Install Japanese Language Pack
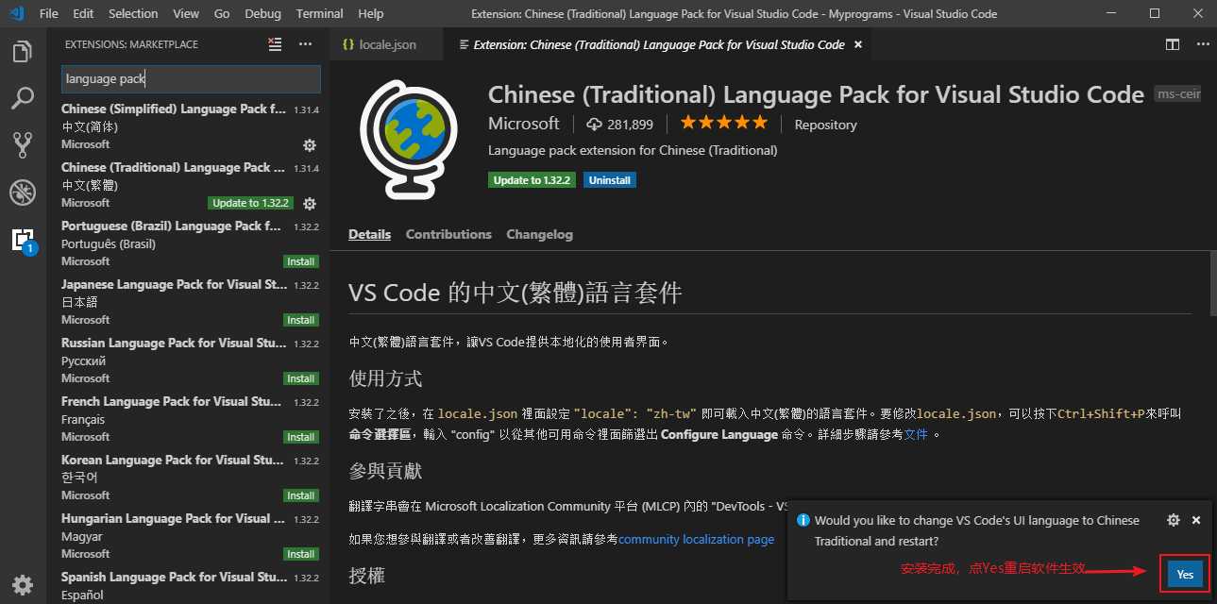The height and width of the screenshot is (604, 1217). [x=300, y=320]
